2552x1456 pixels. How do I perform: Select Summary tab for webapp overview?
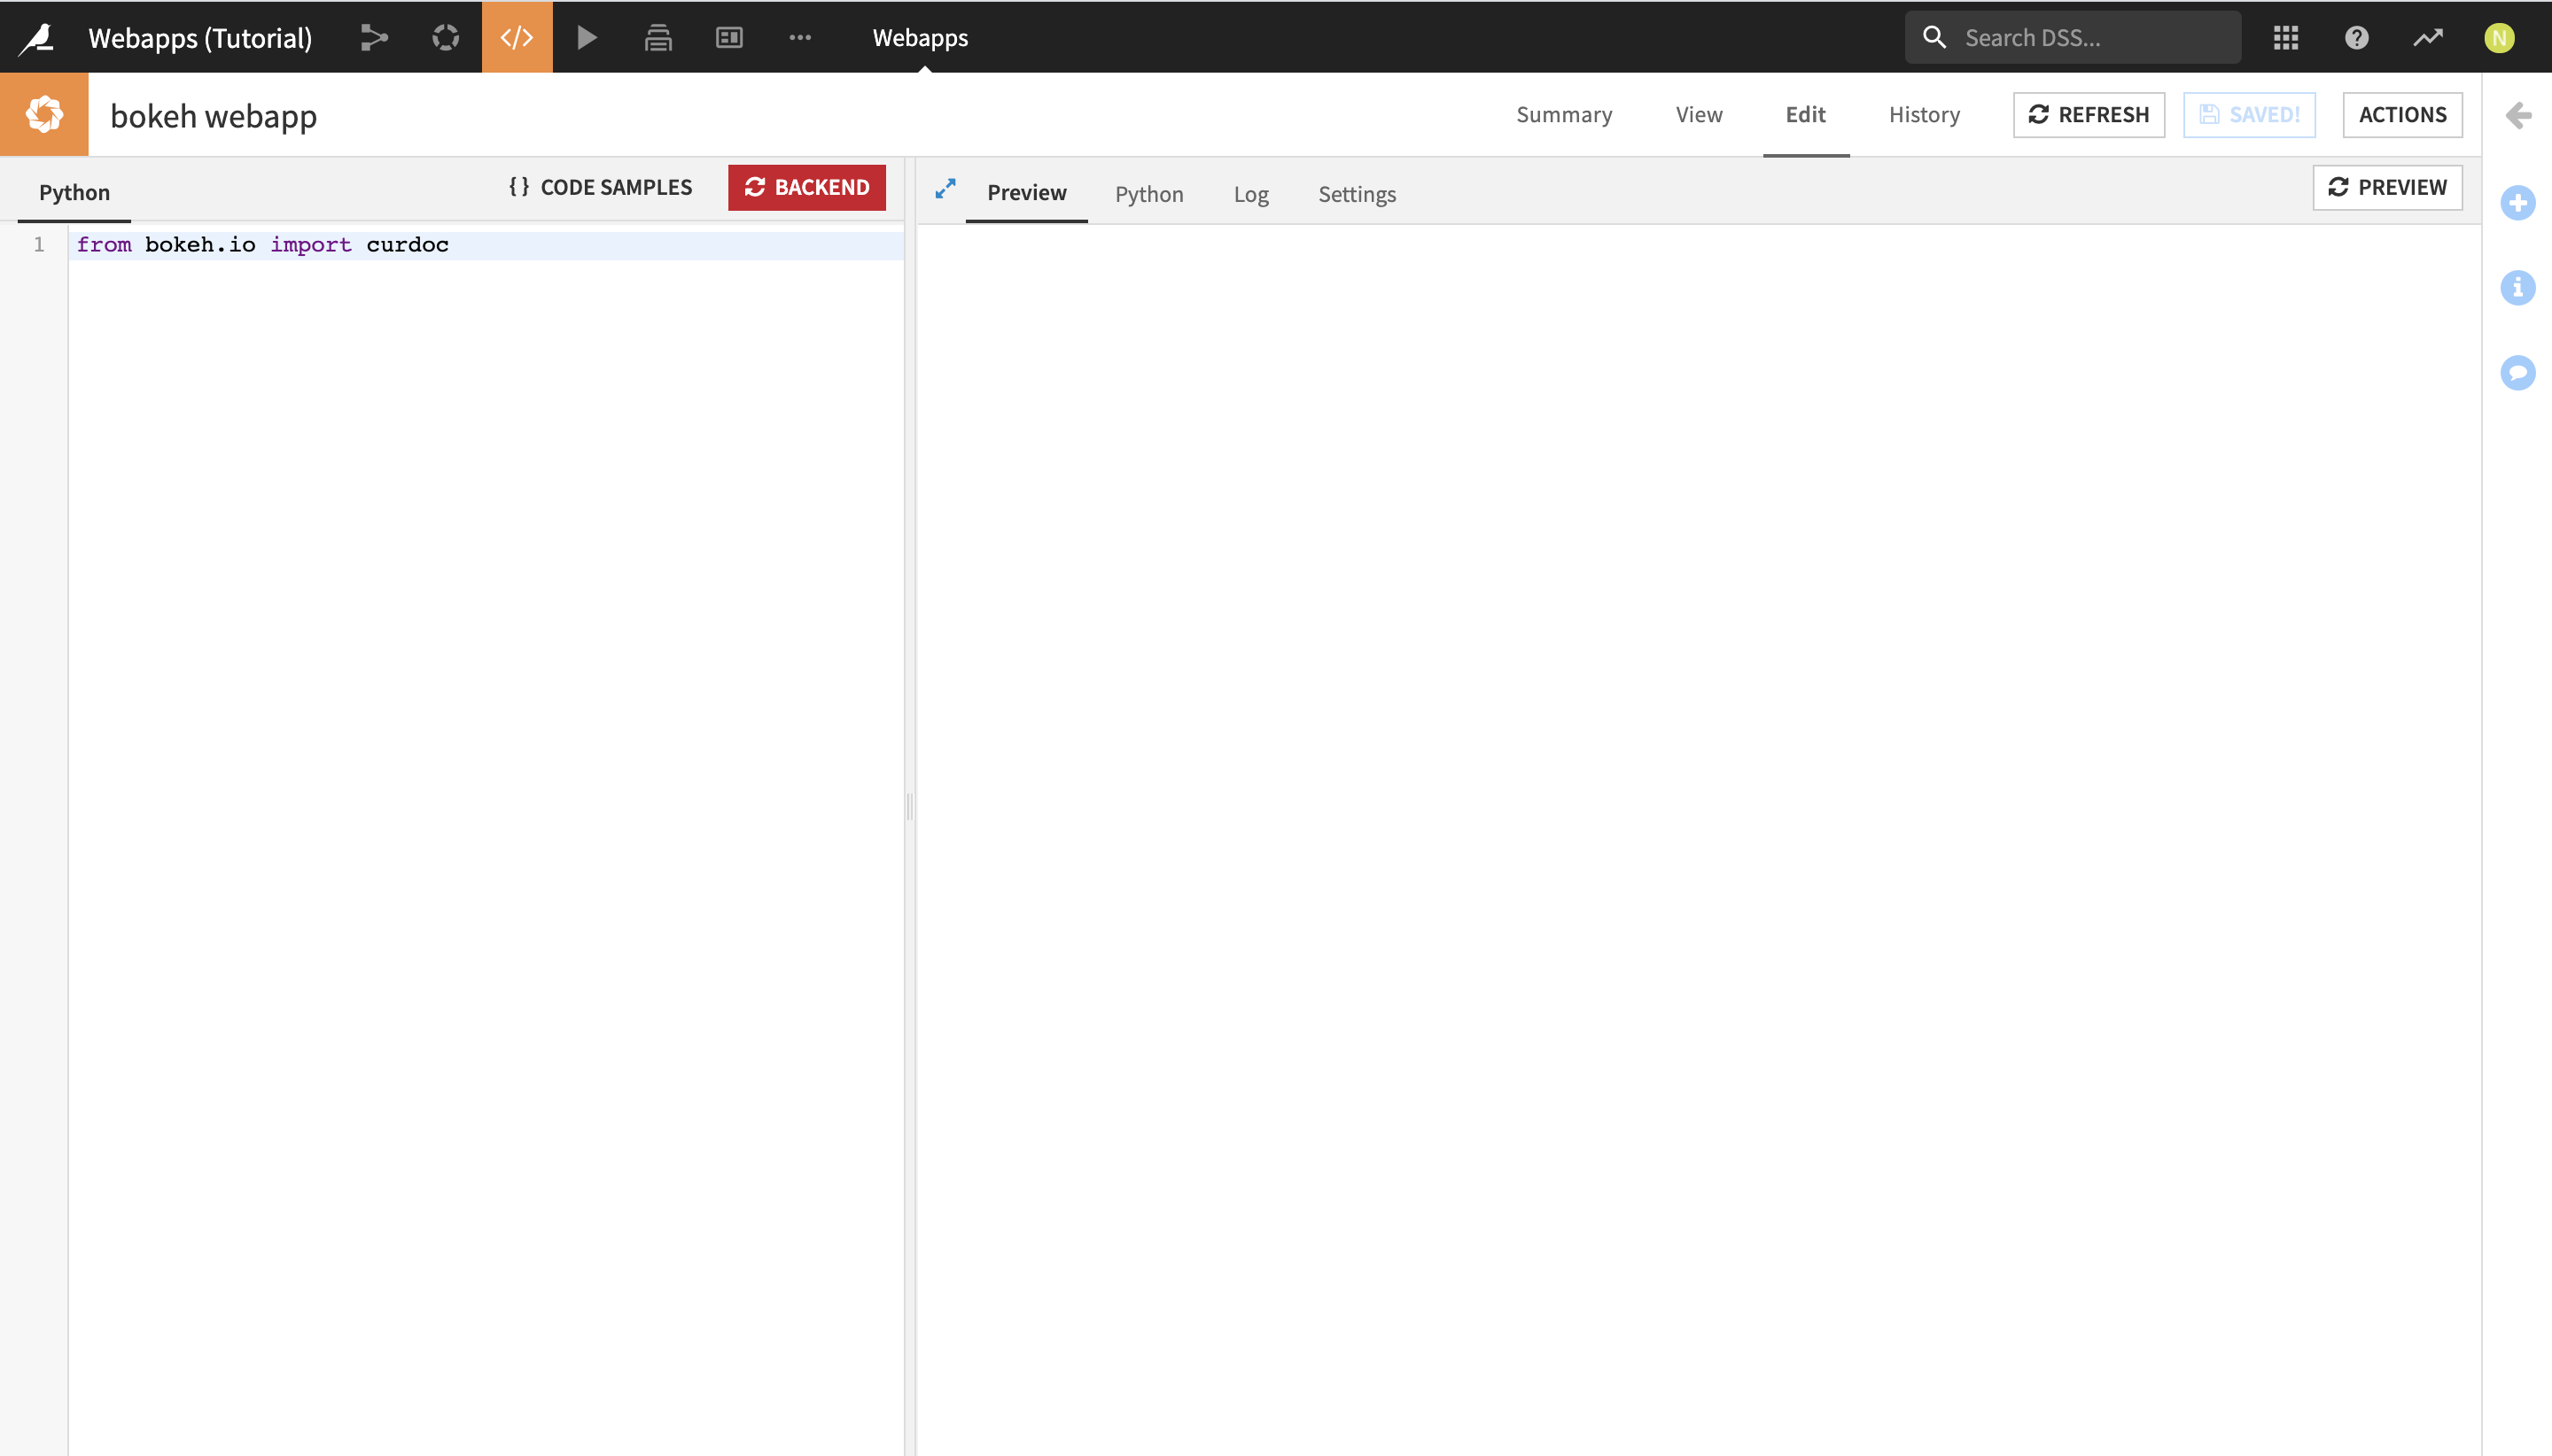[1563, 114]
